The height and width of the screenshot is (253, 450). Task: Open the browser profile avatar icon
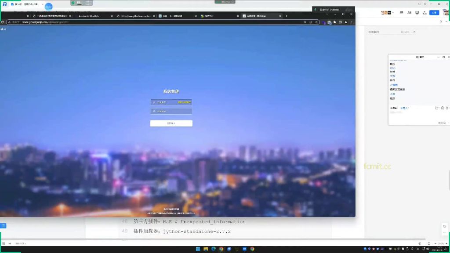click(346, 22)
